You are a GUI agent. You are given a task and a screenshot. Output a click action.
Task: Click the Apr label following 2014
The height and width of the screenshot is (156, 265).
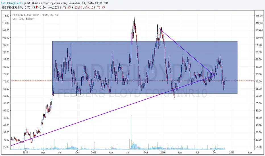[x=43, y=153]
